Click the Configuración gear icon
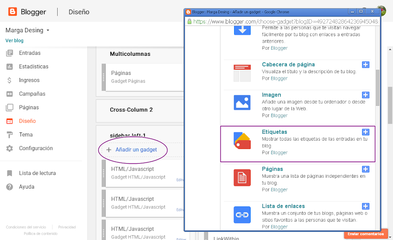This screenshot has width=393, height=240. tap(10, 148)
